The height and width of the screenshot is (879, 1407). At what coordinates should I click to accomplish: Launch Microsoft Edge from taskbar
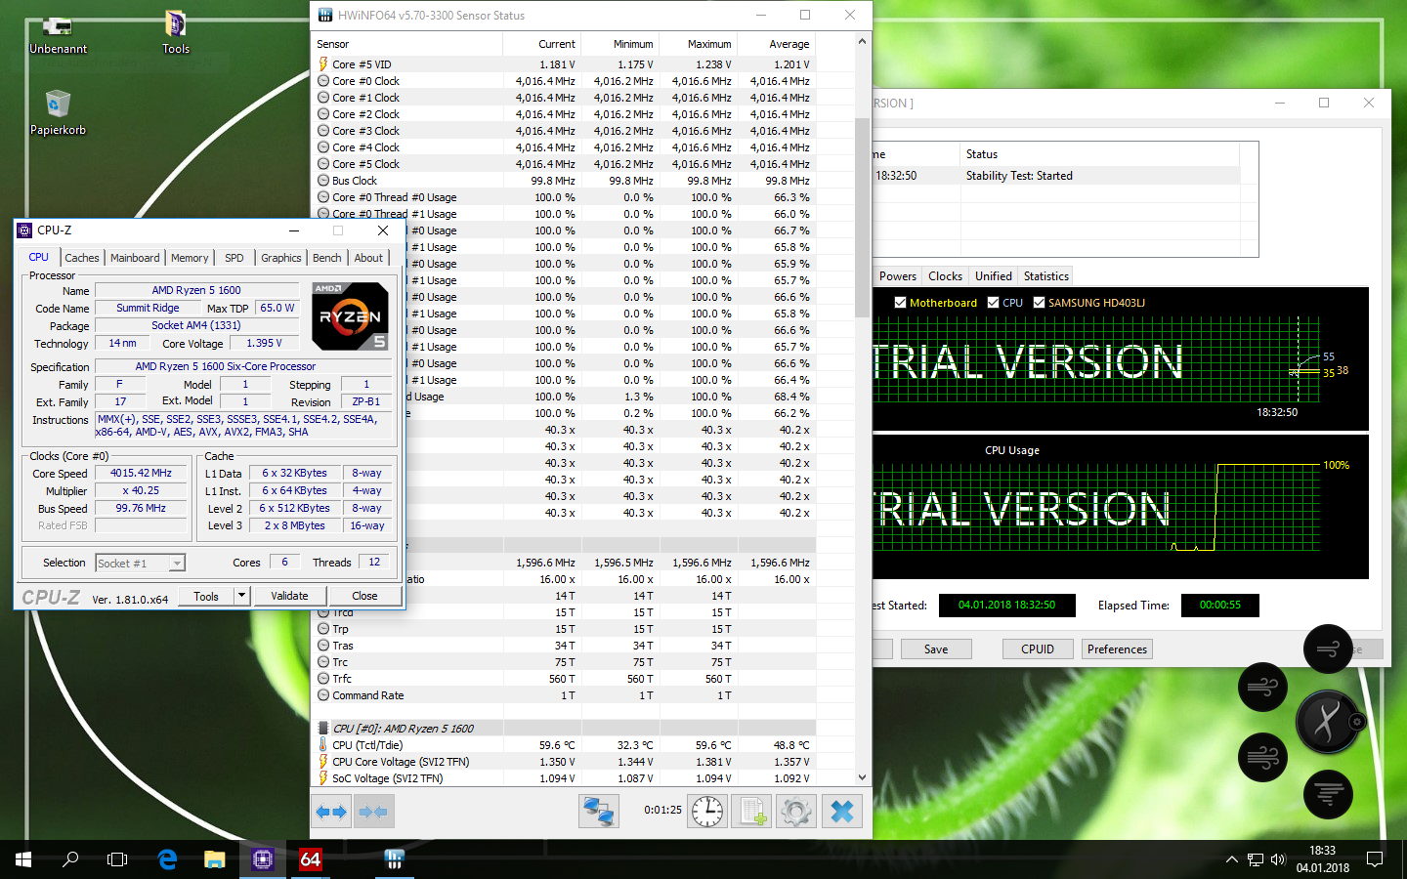[x=167, y=859]
